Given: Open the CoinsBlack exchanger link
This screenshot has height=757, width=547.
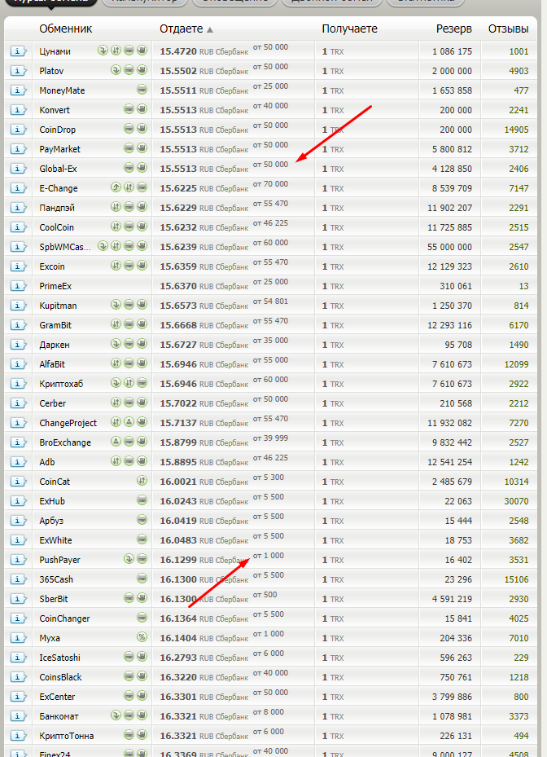Looking at the screenshot, I should [61, 677].
